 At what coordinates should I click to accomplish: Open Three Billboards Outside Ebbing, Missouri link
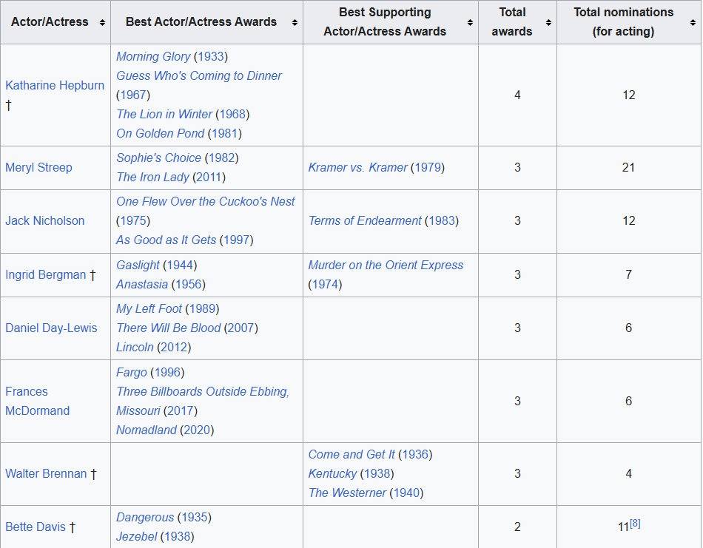[x=203, y=401]
